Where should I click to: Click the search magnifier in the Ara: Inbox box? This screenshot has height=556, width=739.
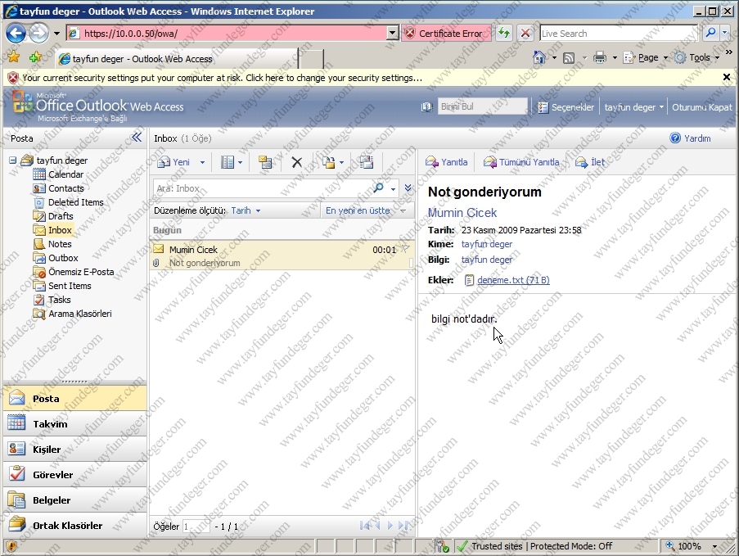click(x=378, y=188)
